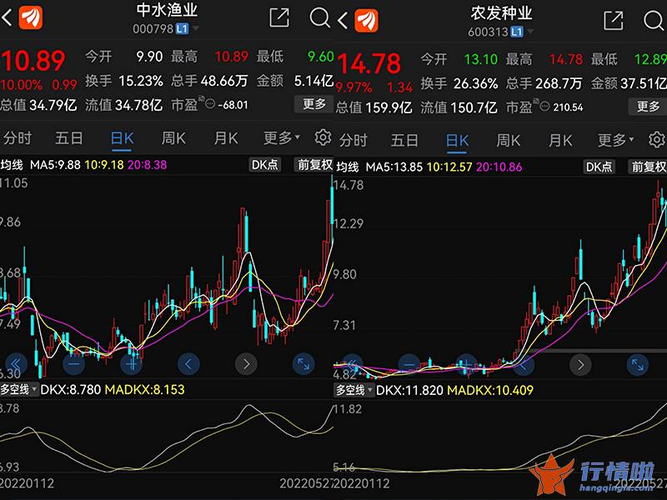Open chart settings gear on 农发种业 panel
Screen dimensions: 667x500
click(x=656, y=139)
